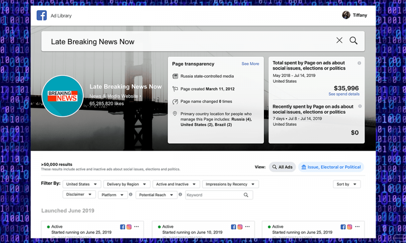Click the >50,000 results count
406x243 pixels.
[56, 164]
